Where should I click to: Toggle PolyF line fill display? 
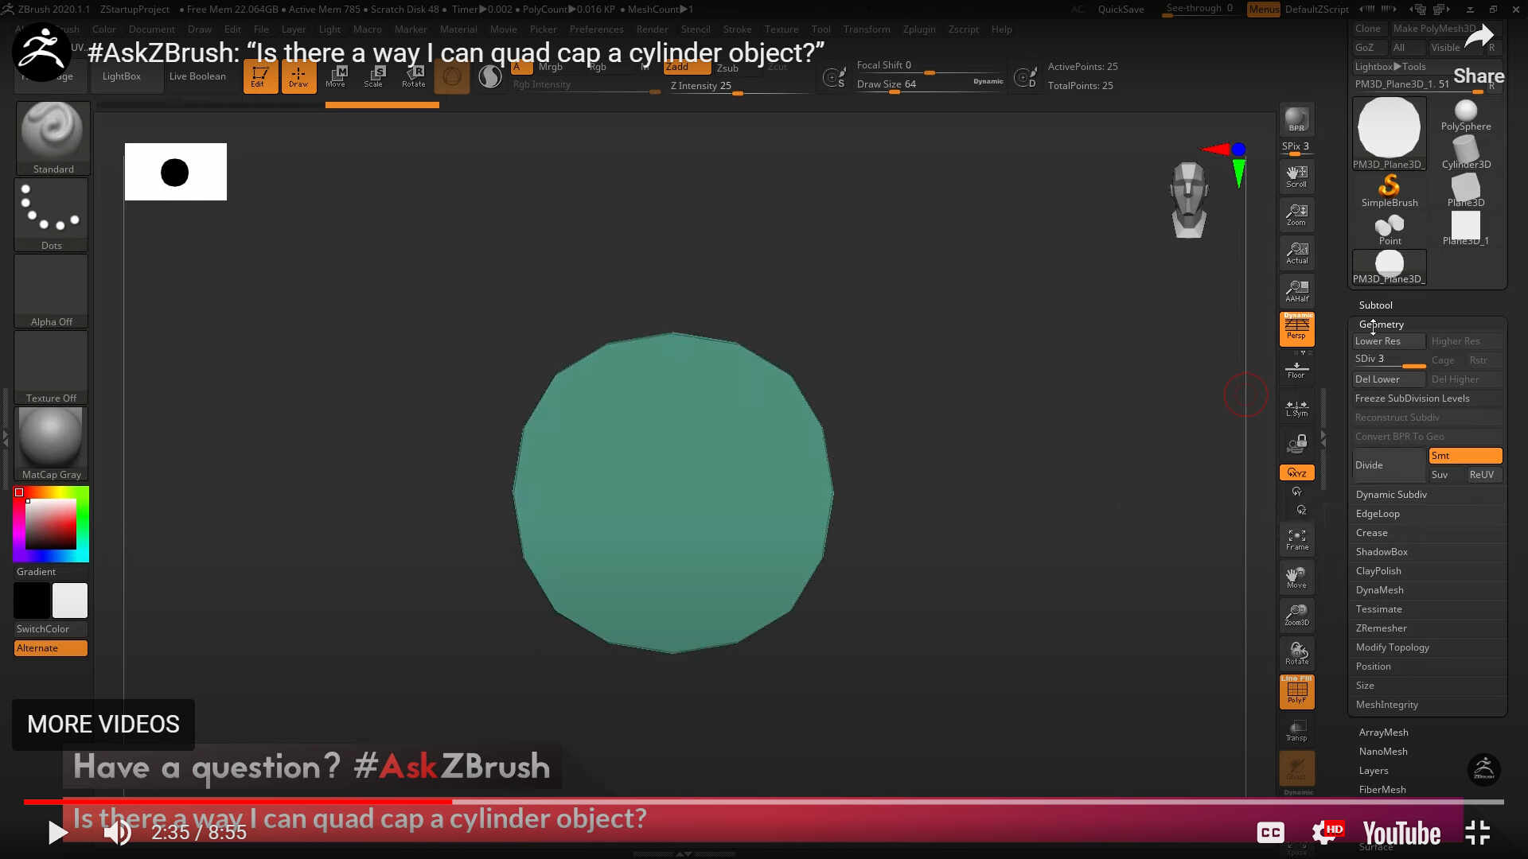click(x=1296, y=691)
